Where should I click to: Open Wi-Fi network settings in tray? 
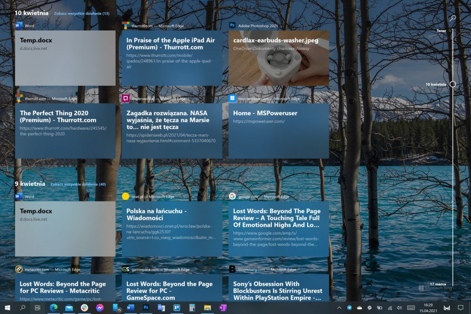(390, 308)
